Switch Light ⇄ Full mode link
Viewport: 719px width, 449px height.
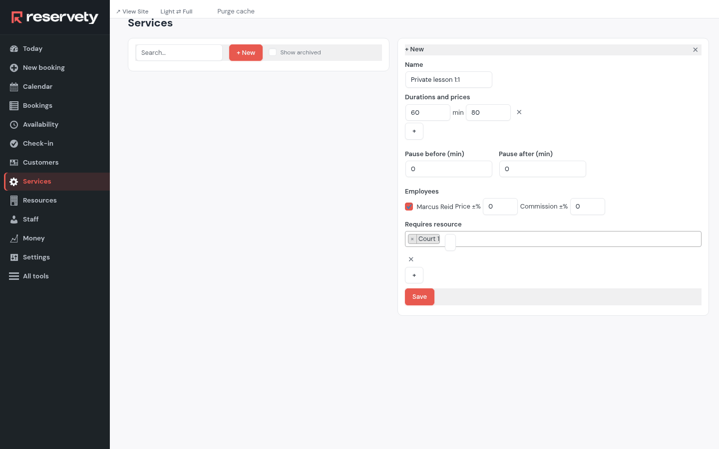(x=176, y=11)
